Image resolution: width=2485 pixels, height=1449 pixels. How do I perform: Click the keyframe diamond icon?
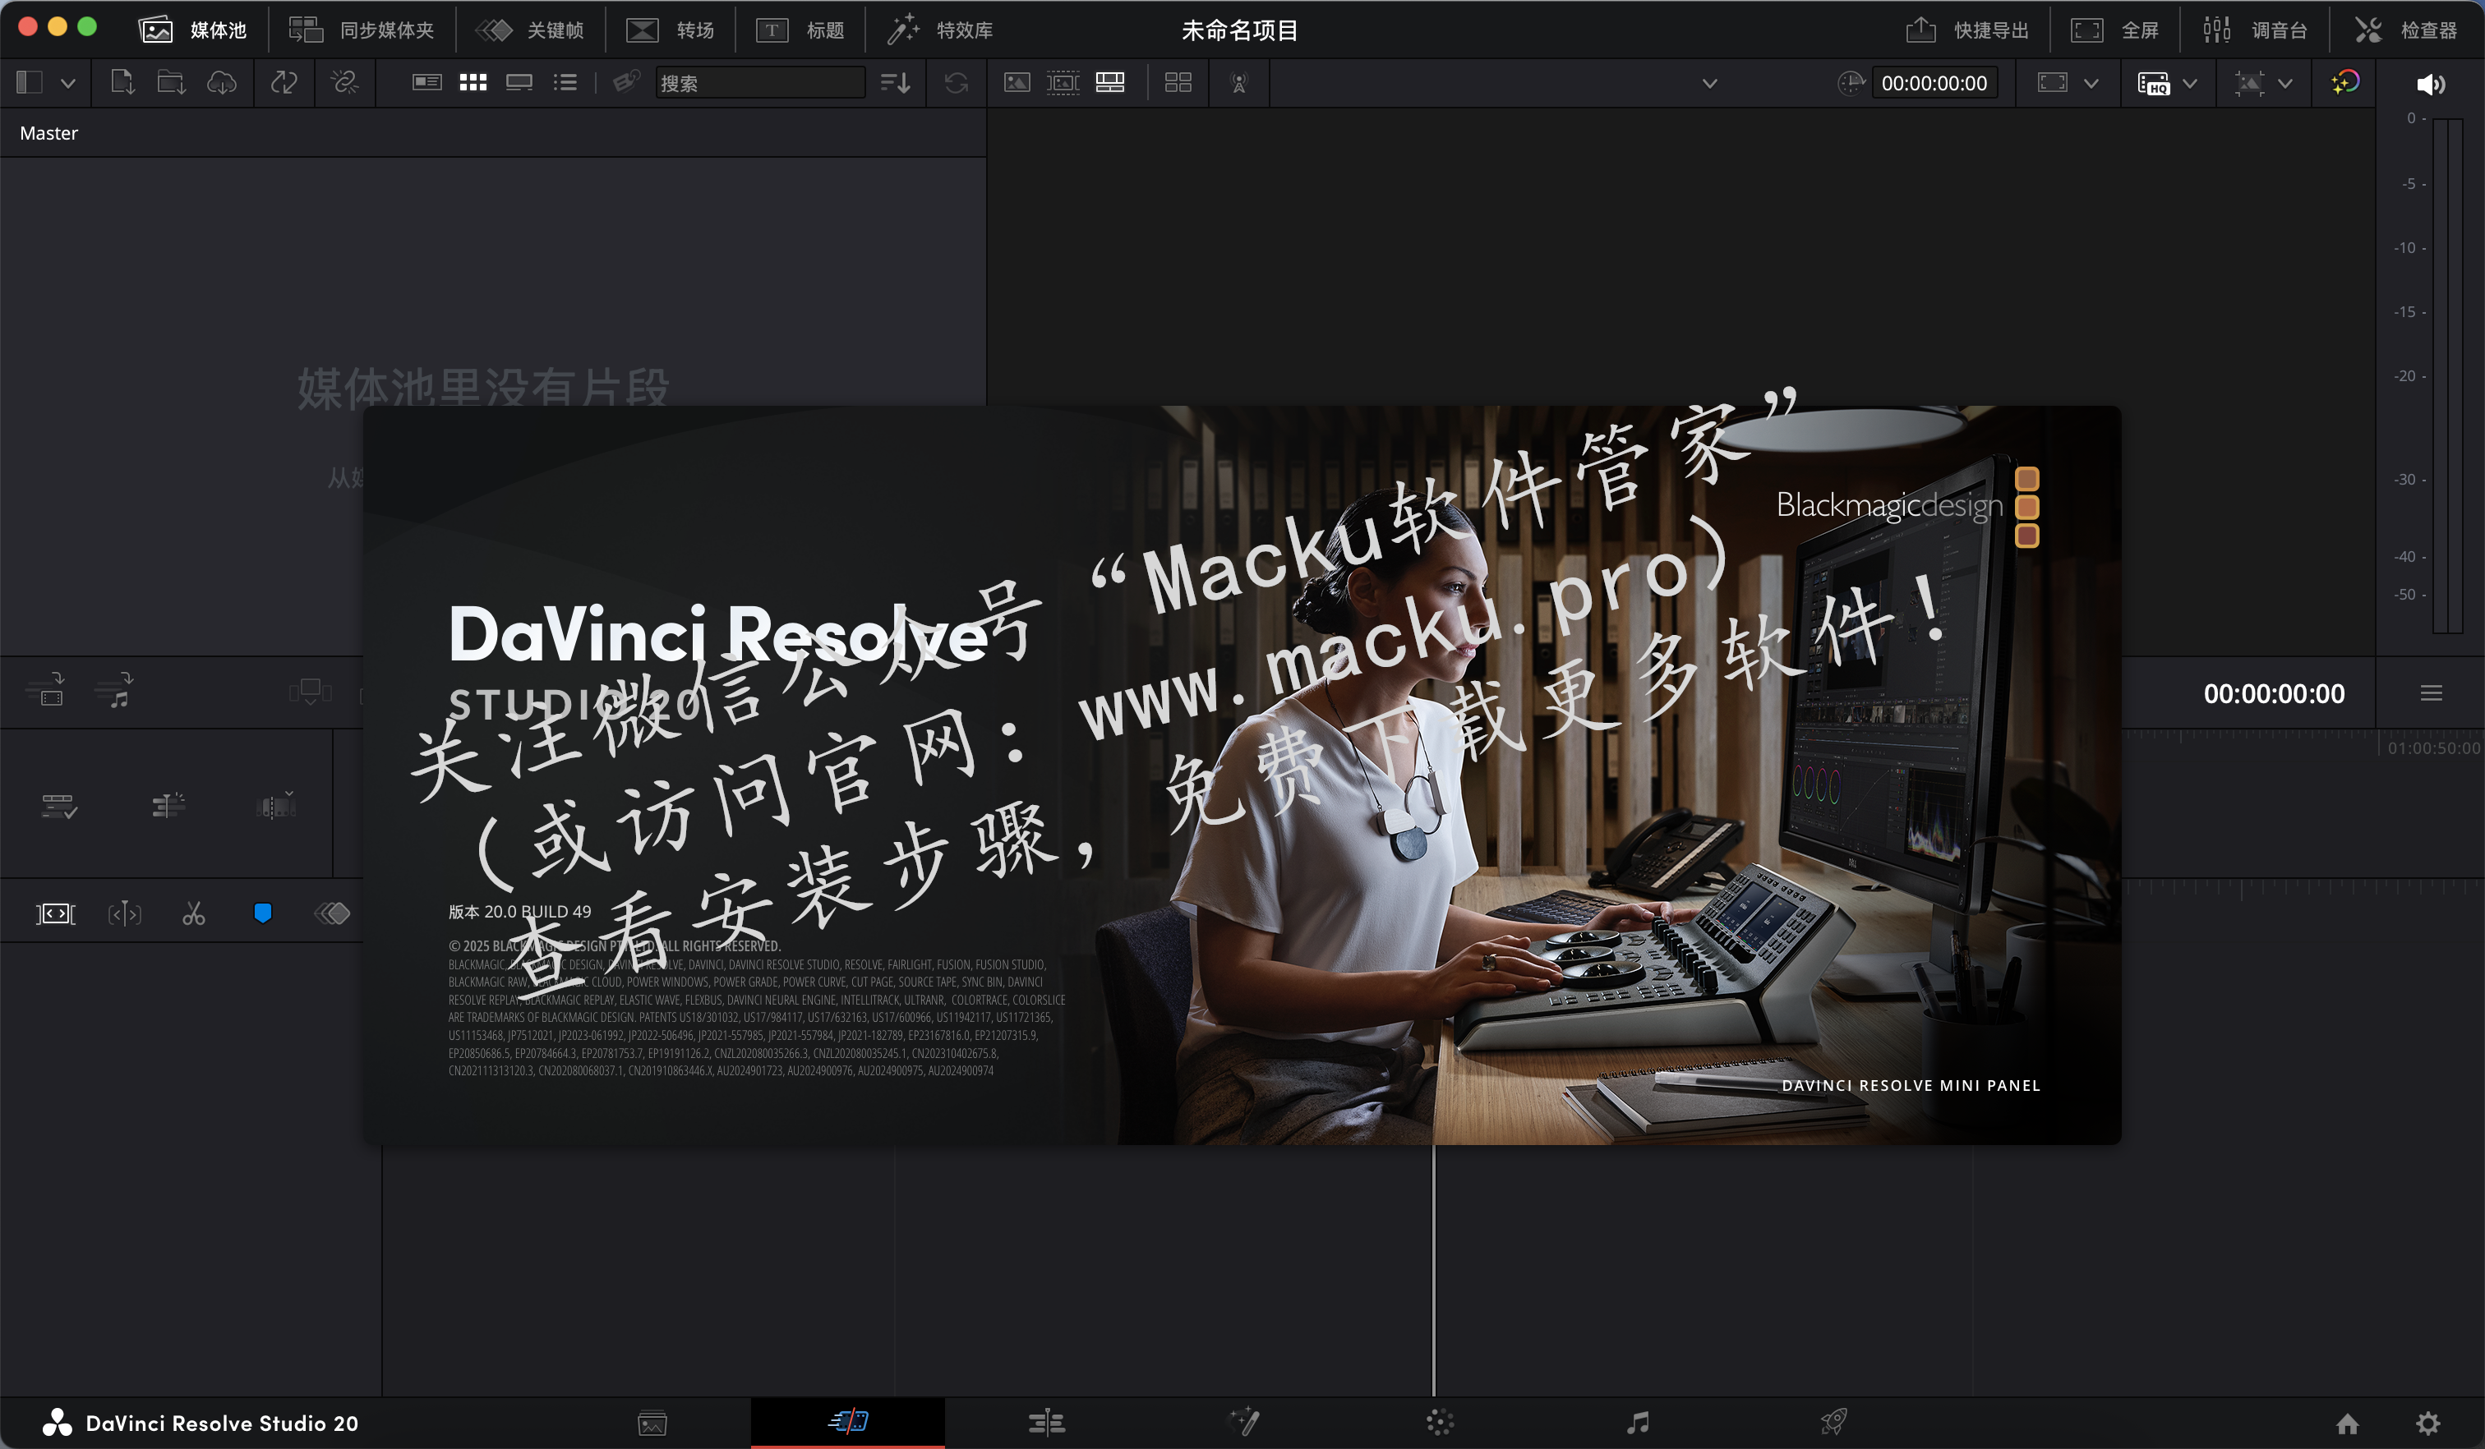(332, 913)
